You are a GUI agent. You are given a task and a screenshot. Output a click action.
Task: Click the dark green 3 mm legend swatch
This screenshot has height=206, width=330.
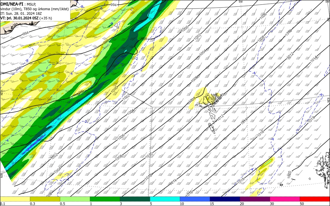click(135, 199)
